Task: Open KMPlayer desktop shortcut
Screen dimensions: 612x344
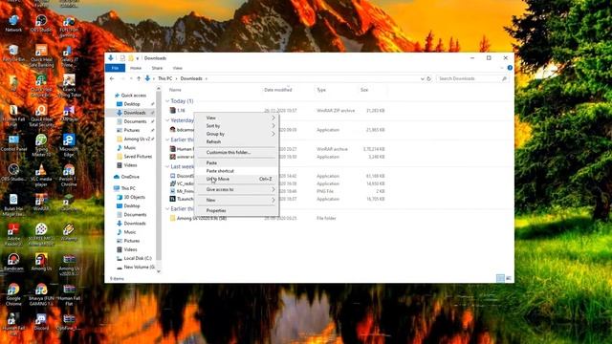Action: (x=69, y=113)
